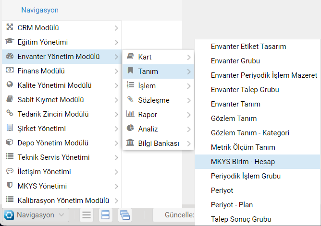Screen dimensions: 321x226
Task: Click the paperclip icon next to Sözleşme
Action: click(x=130, y=99)
